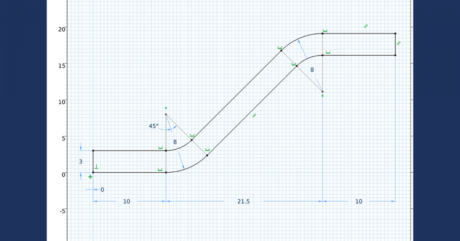Pick the tangent icon where the bottom-left line meets the arc
This screenshot has width=460, height=241.
(160, 169)
